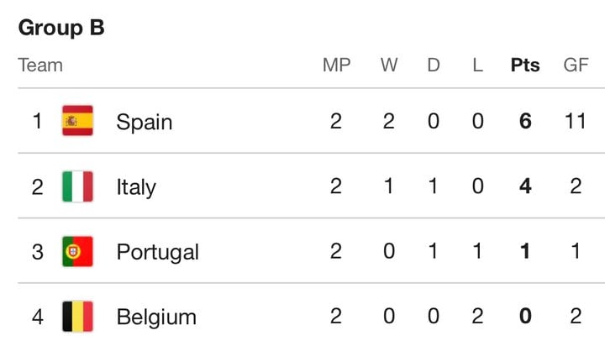The height and width of the screenshot is (362, 605).
Task: Click the Belgium flag icon
Action: coord(77,317)
